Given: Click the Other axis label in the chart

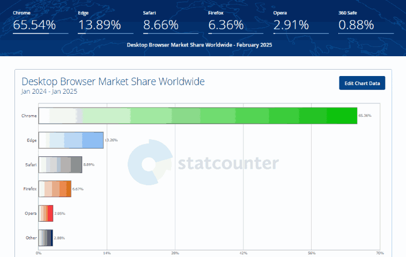Looking at the screenshot, I should [31, 238].
